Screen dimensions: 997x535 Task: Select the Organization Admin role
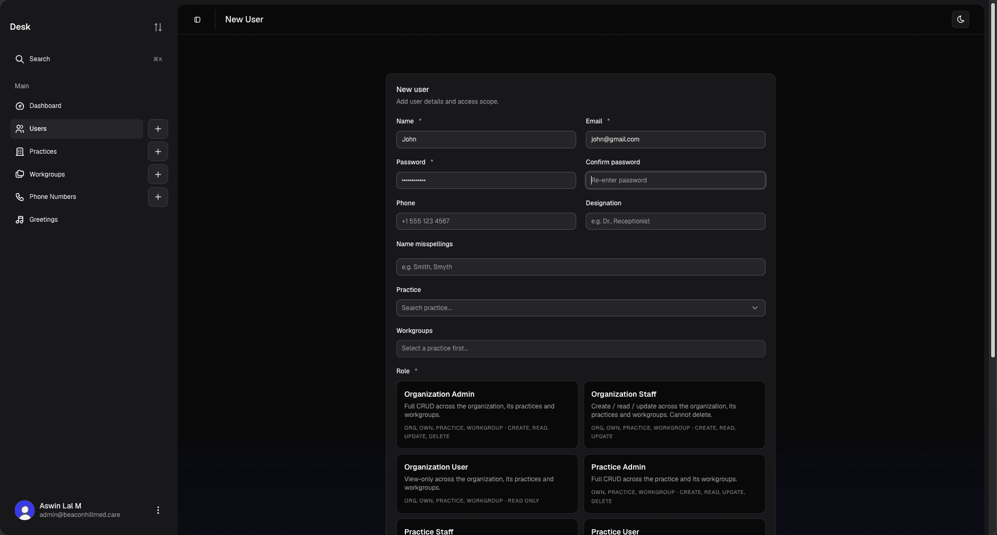487,415
